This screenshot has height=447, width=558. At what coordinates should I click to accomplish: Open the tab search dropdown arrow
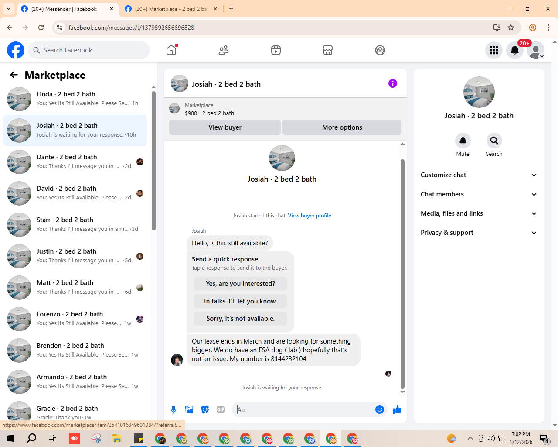click(x=9, y=9)
